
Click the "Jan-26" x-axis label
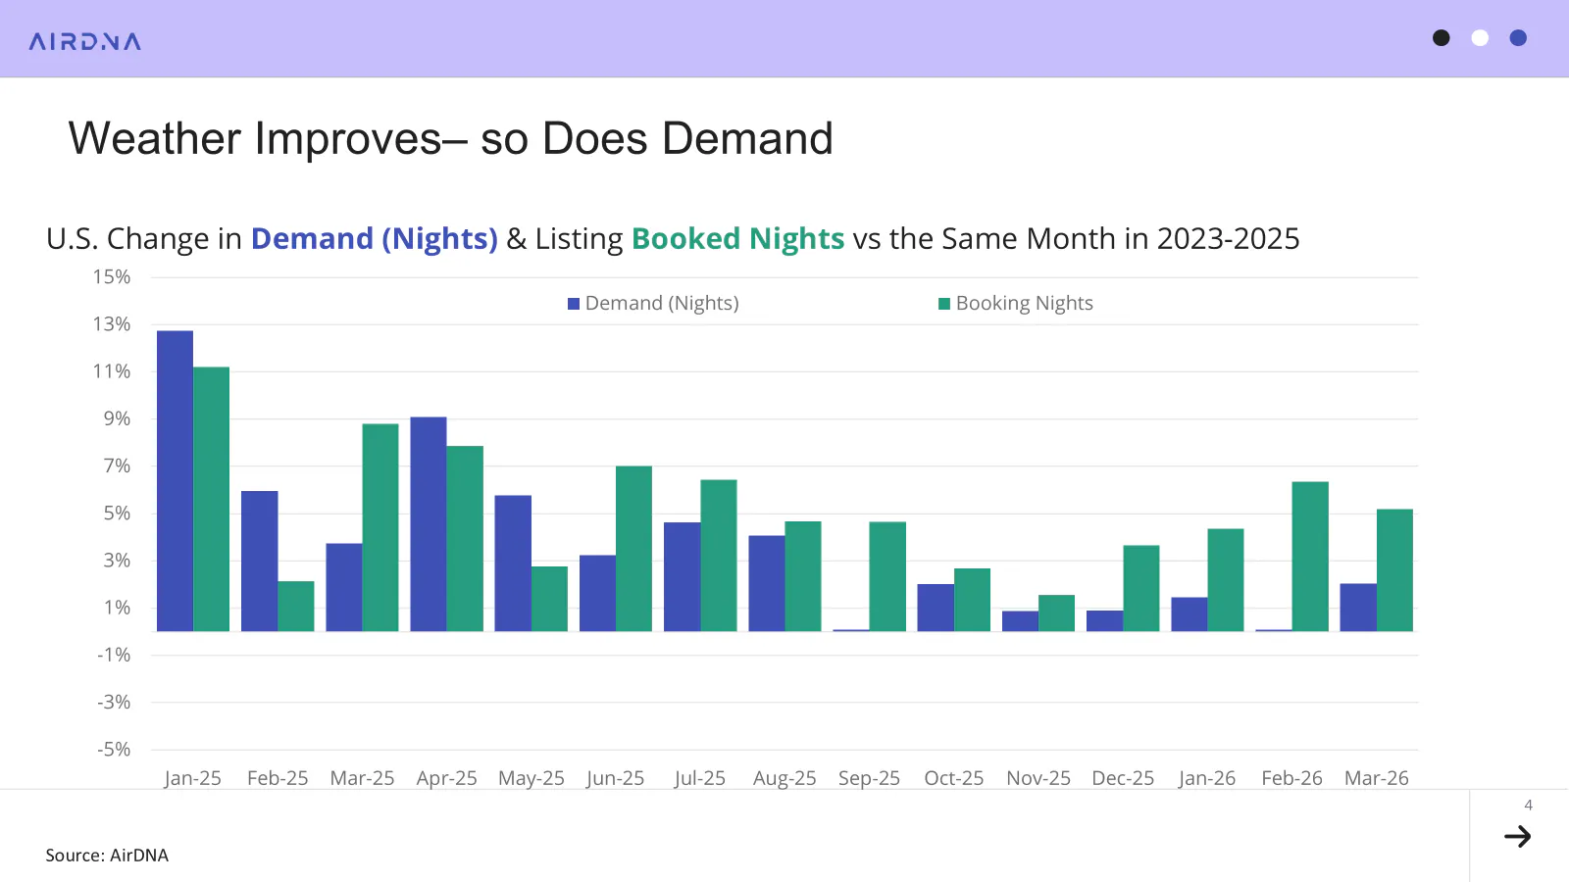point(1207,778)
